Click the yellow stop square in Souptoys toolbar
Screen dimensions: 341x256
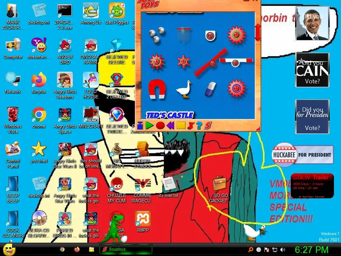point(181,125)
